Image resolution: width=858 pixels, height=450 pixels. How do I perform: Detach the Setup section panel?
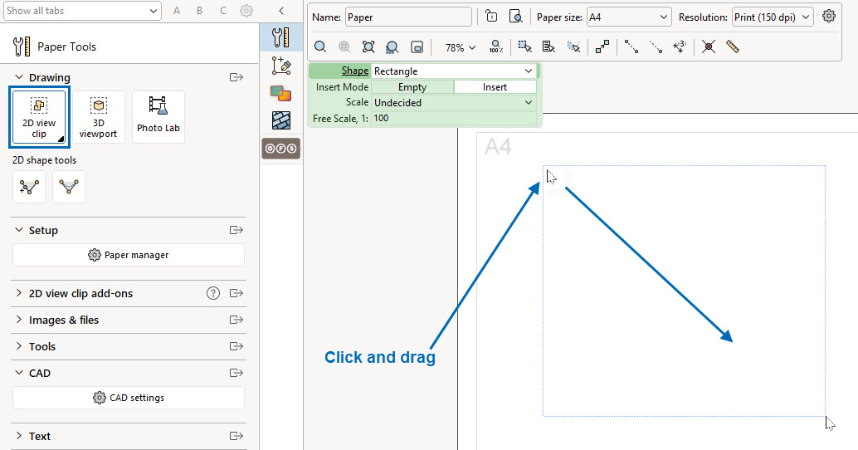[x=236, y=230]
